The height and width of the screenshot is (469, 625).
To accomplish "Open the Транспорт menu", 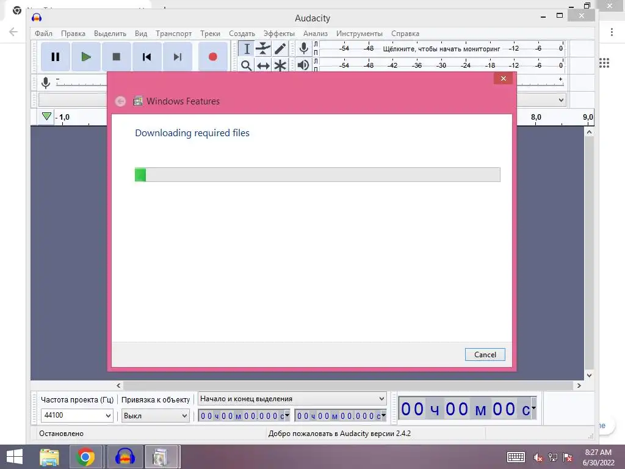I will (x=173, y=34).
